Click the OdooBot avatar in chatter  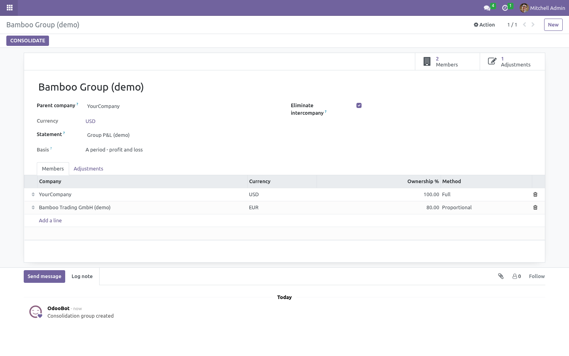pyautogui.click(x=36, y=312)
